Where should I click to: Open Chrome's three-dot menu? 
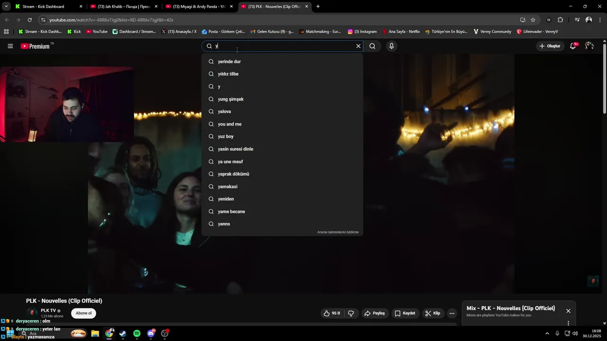tap(600, 20)
